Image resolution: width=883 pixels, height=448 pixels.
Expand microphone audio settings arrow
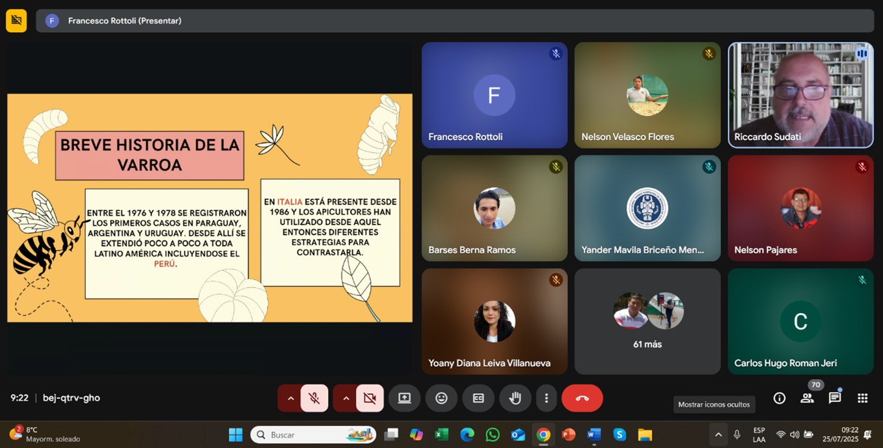pos(290,399)
